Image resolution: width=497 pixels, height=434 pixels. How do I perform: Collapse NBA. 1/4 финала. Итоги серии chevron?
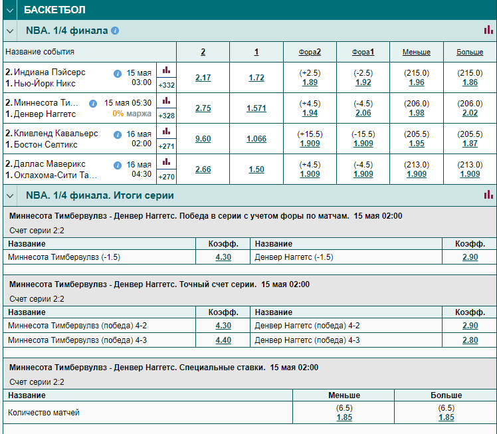point(10,195)
